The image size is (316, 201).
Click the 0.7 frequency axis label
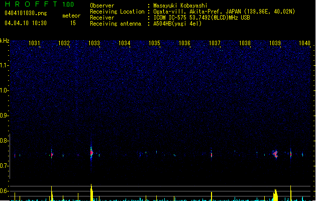[x=5, y=166]
